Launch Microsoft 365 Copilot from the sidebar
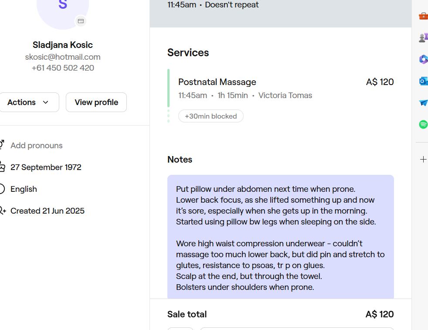The width and height of the screenshot is (428, 330). point(423,59)
